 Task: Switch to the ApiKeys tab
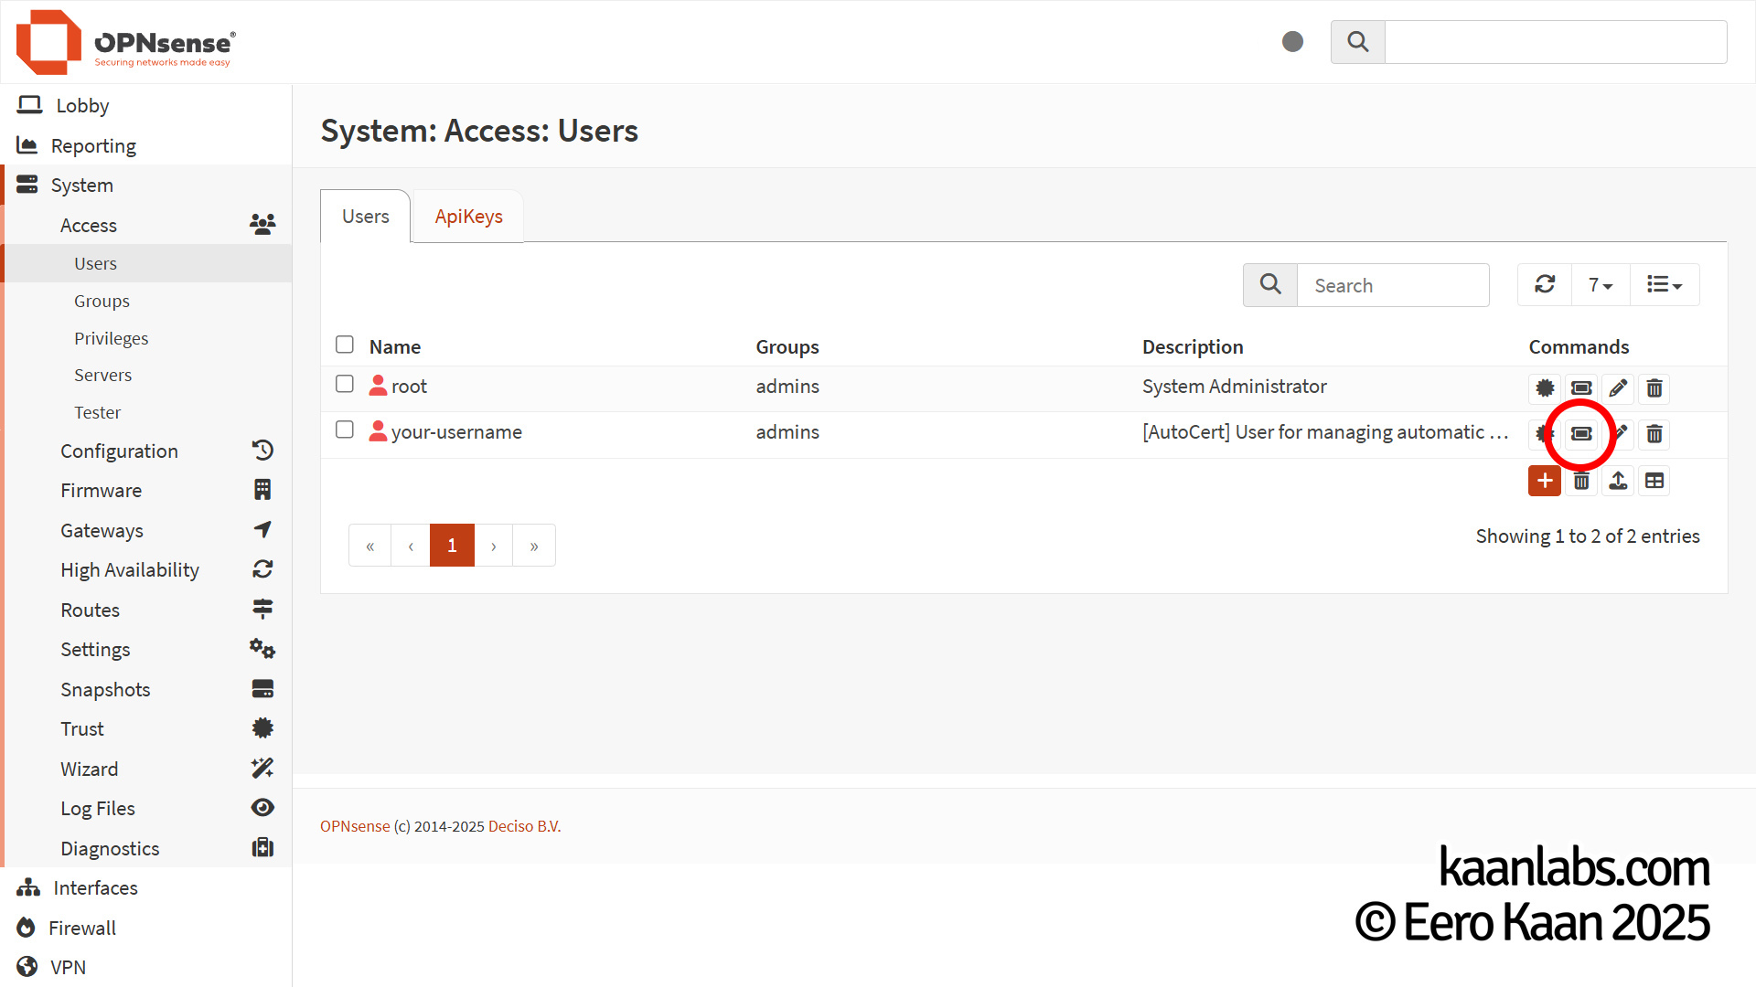[468, 217]
